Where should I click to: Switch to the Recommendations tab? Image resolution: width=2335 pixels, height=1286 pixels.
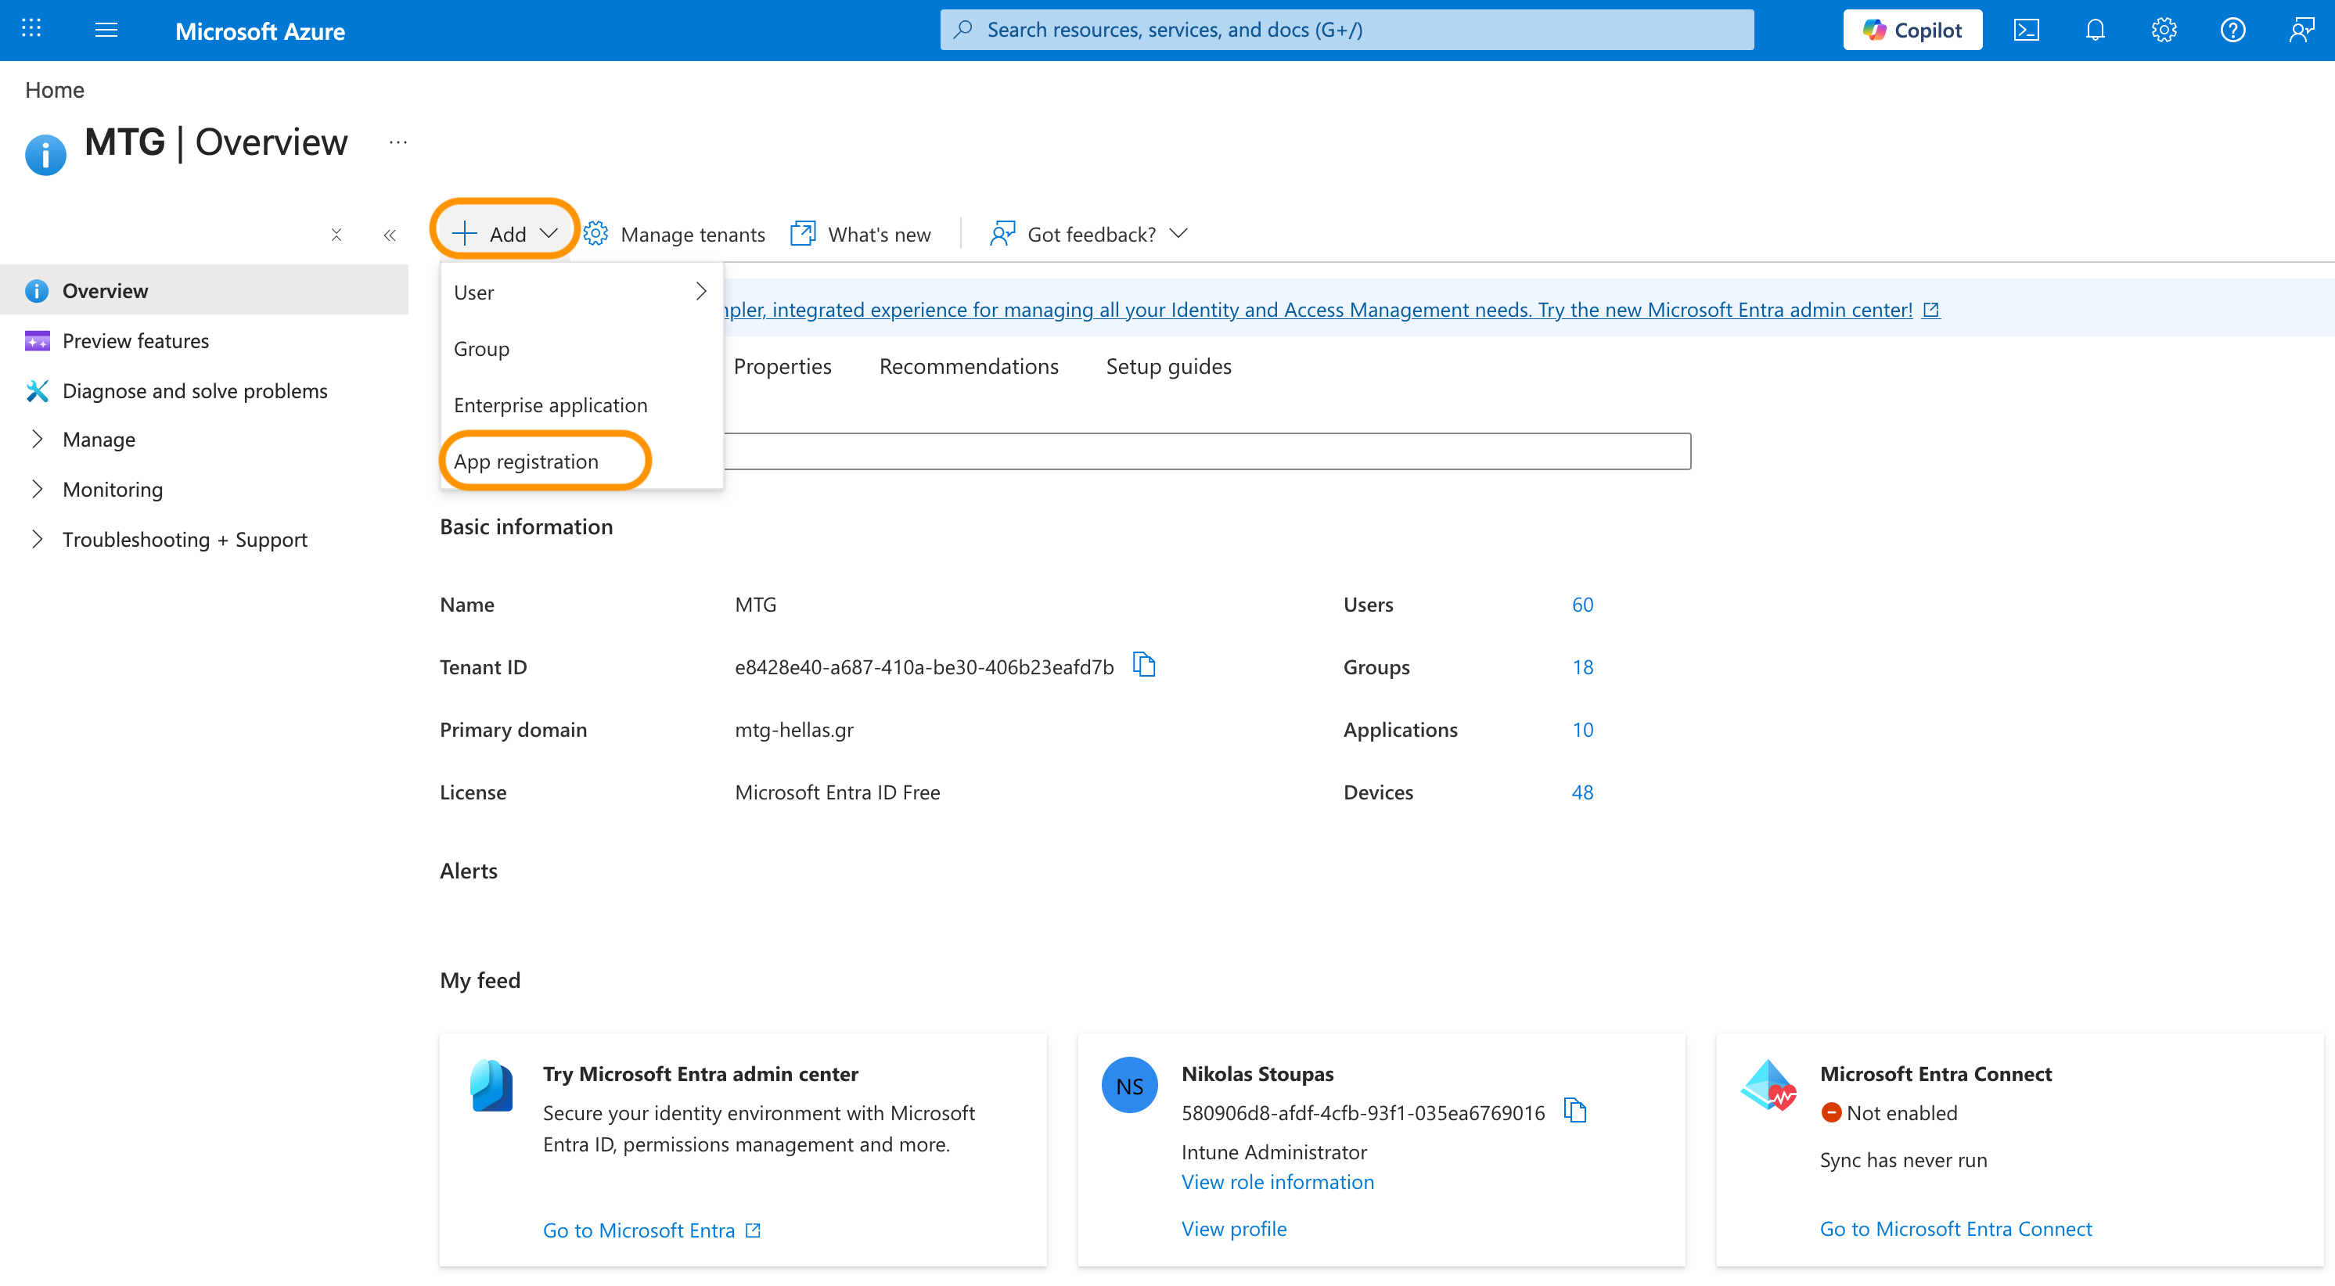pyautogui.click(x=968, y=366)
